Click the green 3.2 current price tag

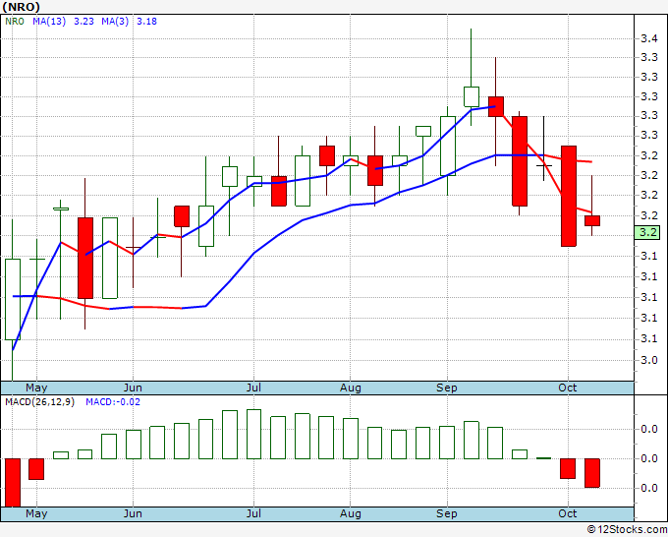[647, 232]
